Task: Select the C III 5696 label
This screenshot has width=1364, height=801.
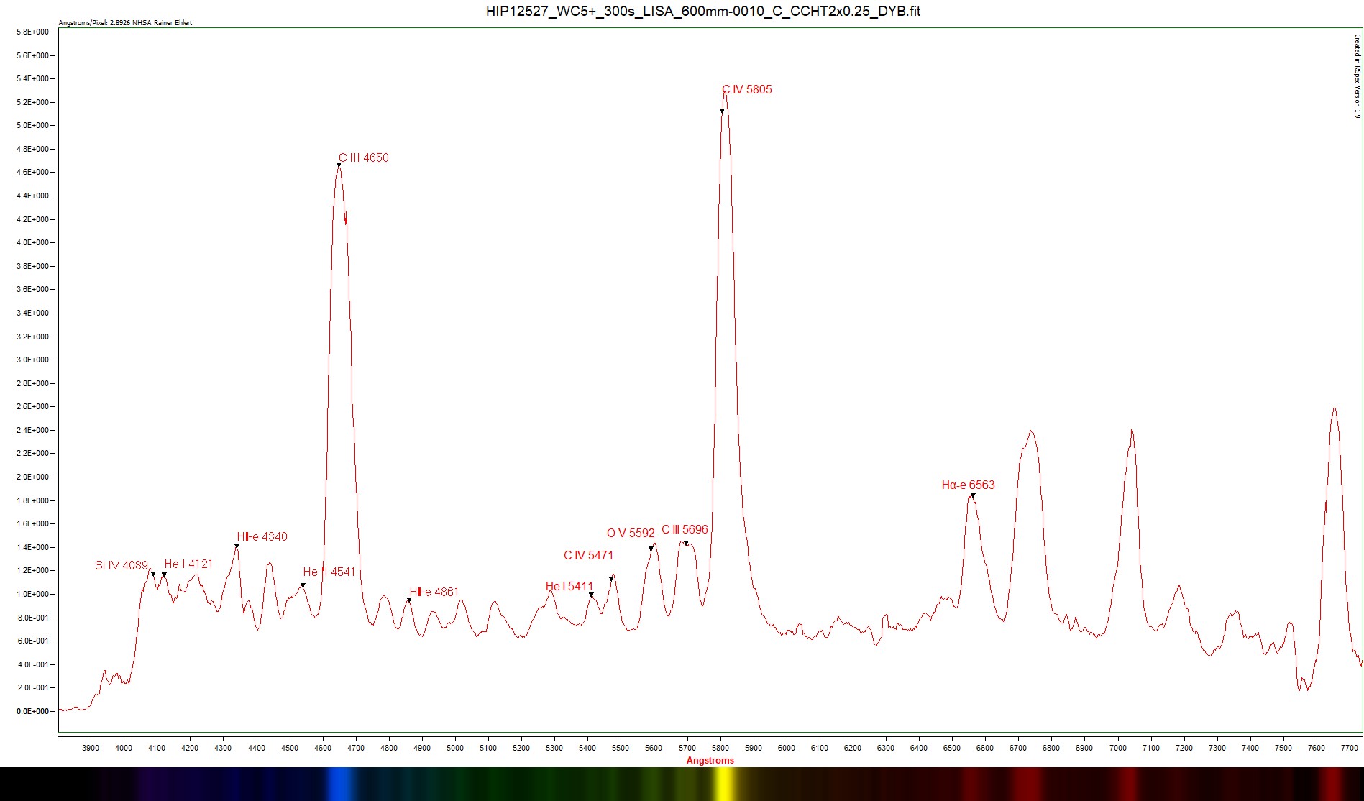Action: click(x=685, y=530)
